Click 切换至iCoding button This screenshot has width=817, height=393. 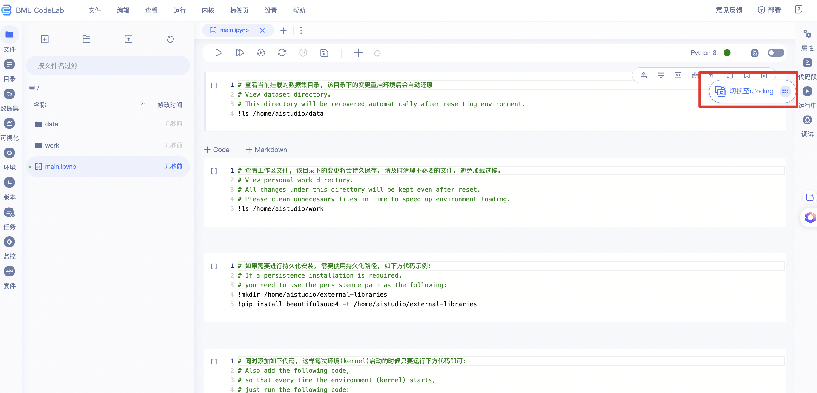click(745, 91)
